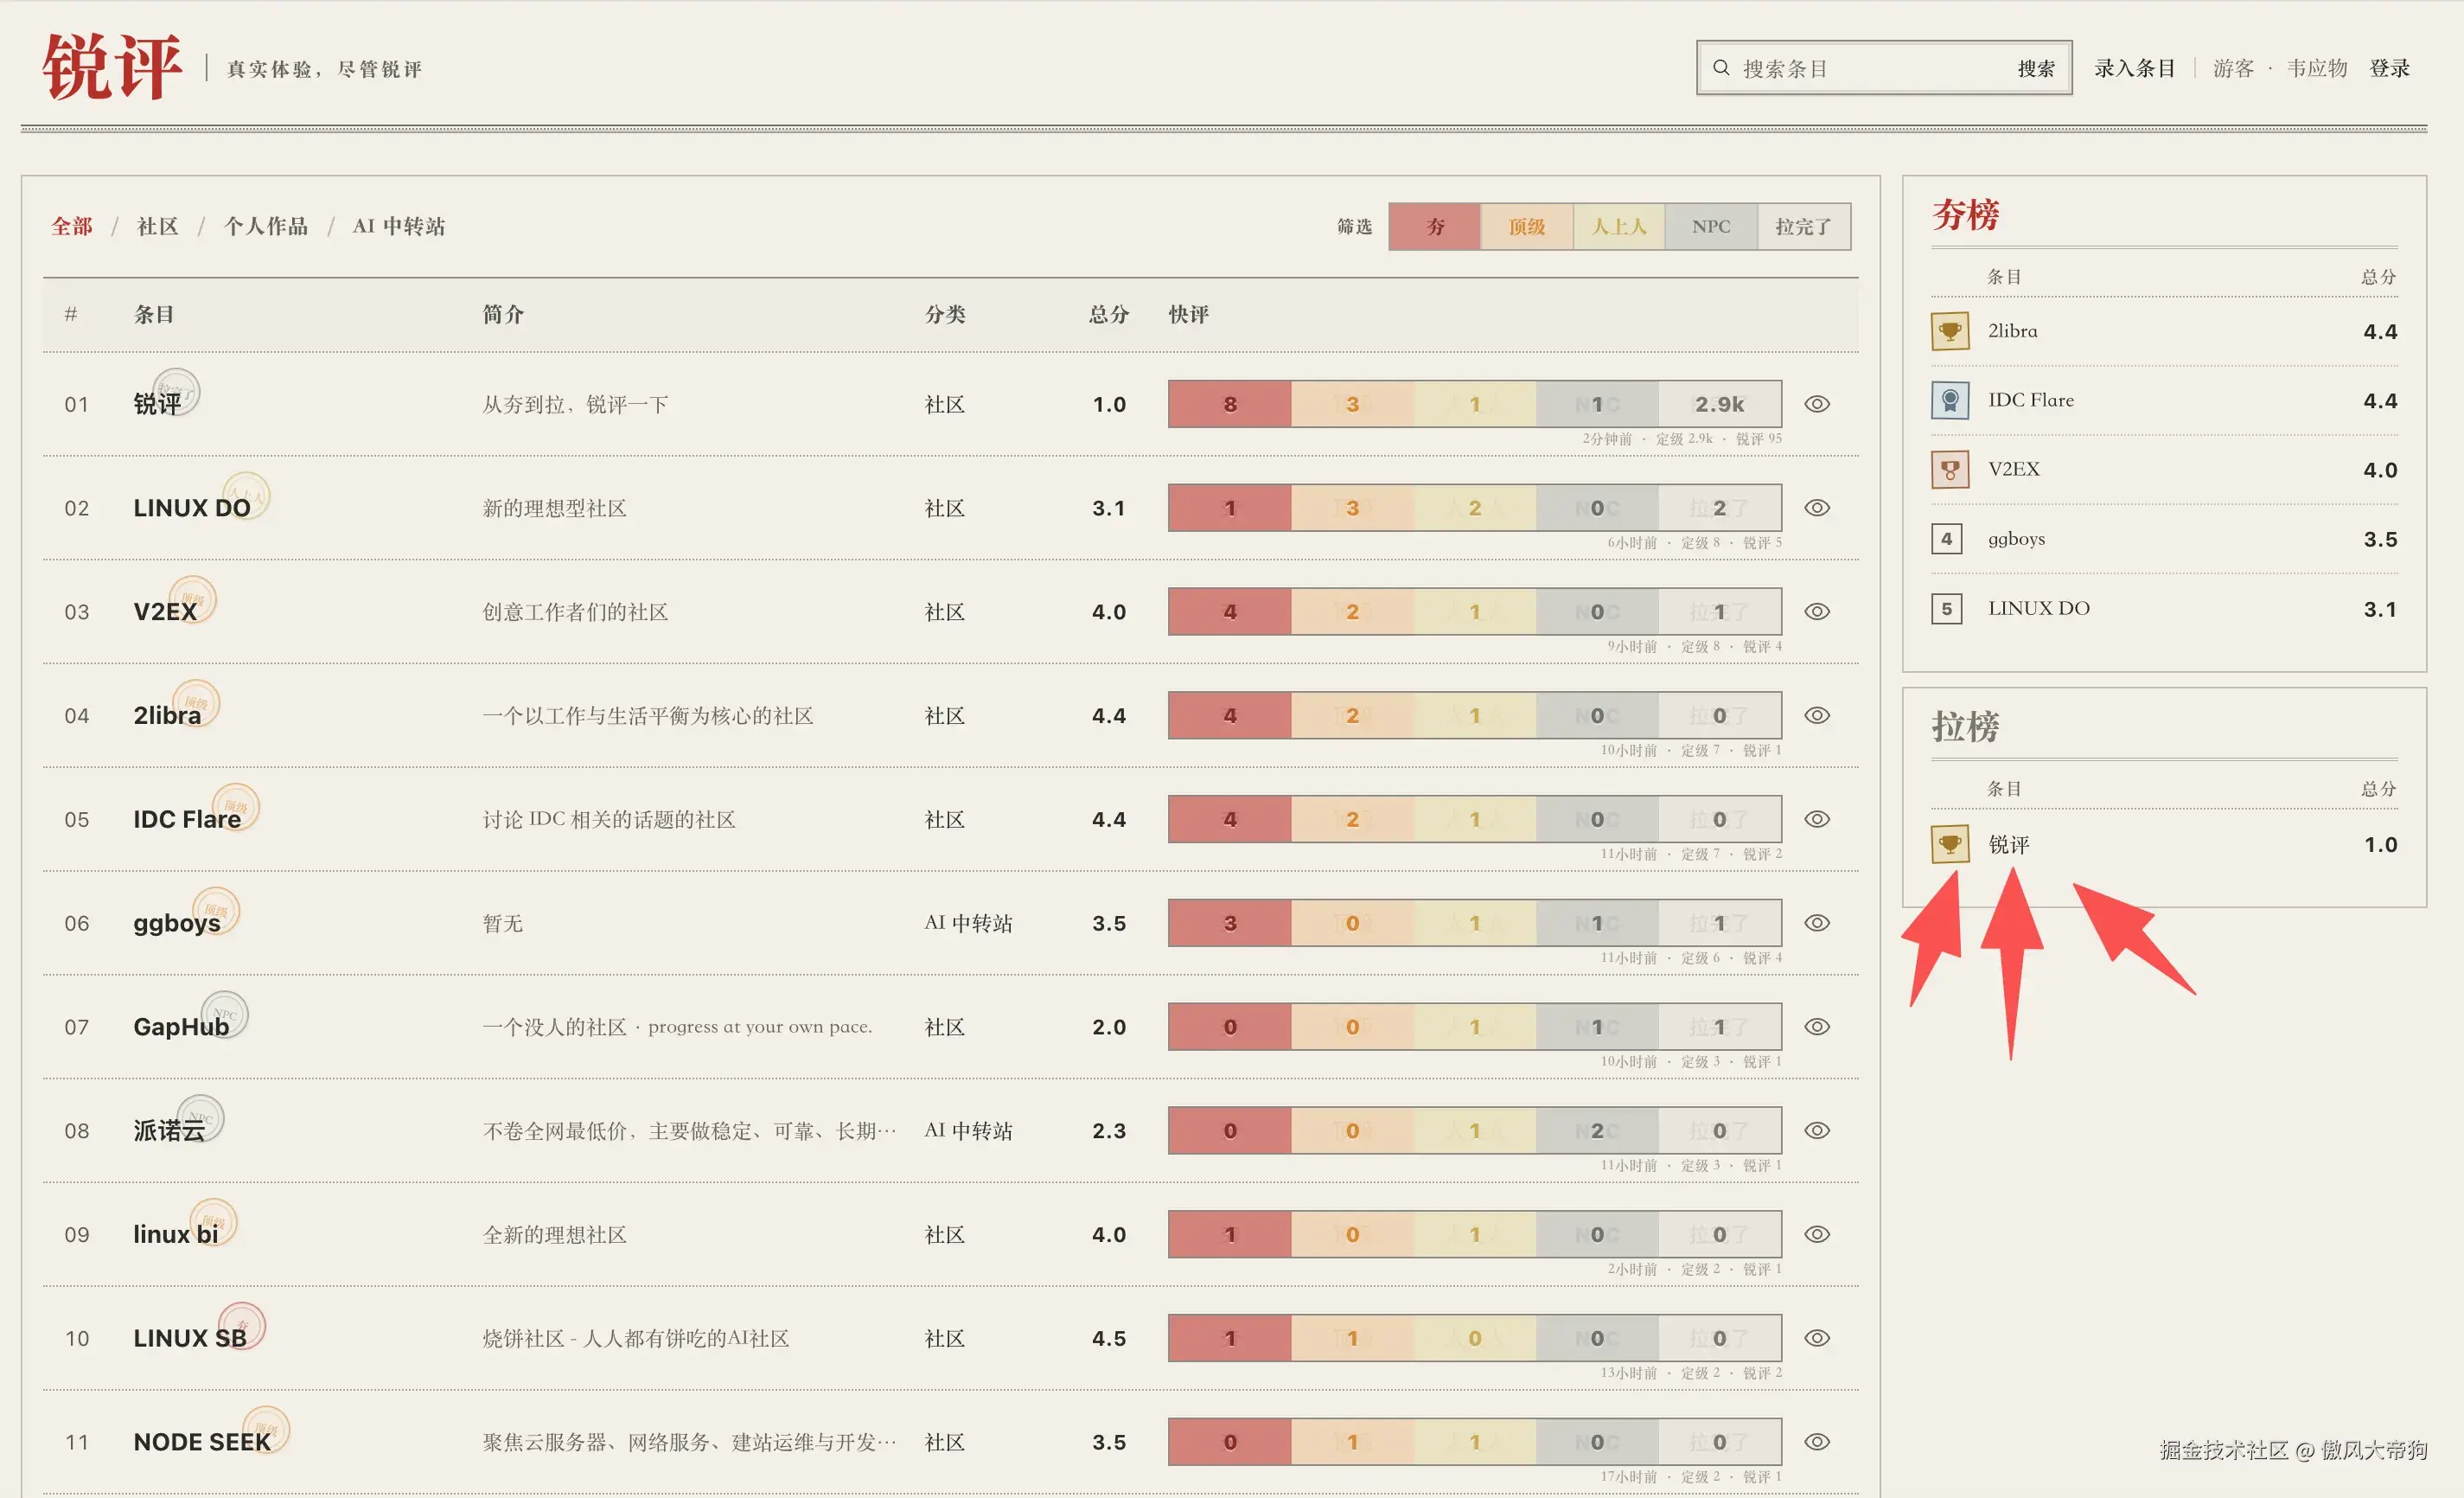Toggle the 人上人 filter chip
Image resolution: width=2464 pixels, height=1498 pixels.
click(x=1619, y=227)
